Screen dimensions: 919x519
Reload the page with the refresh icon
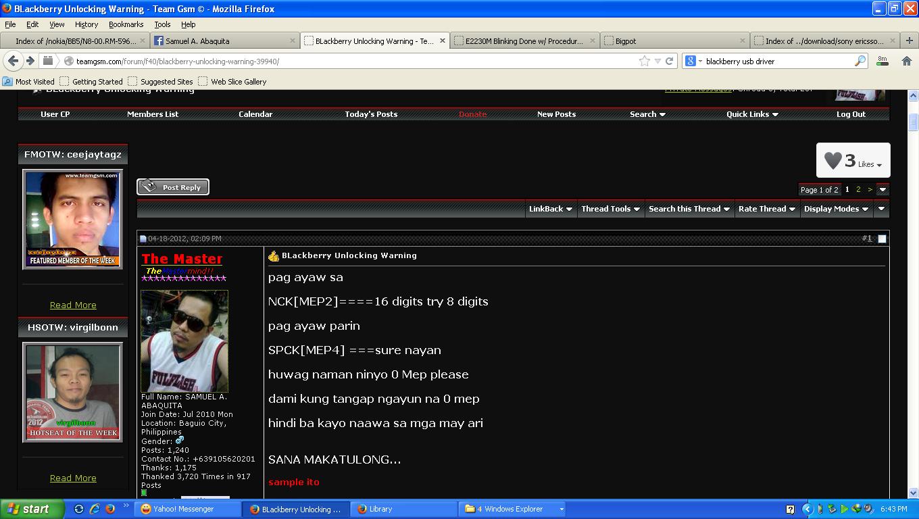point(669,61)
